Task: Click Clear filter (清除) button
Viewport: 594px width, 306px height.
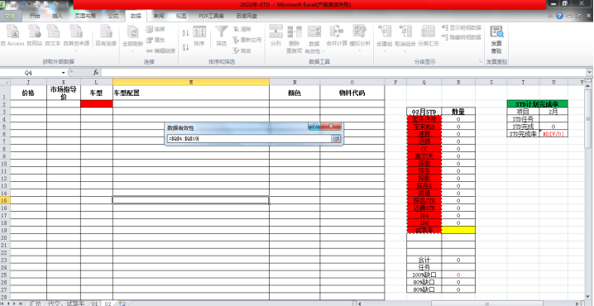Action: 242,29
